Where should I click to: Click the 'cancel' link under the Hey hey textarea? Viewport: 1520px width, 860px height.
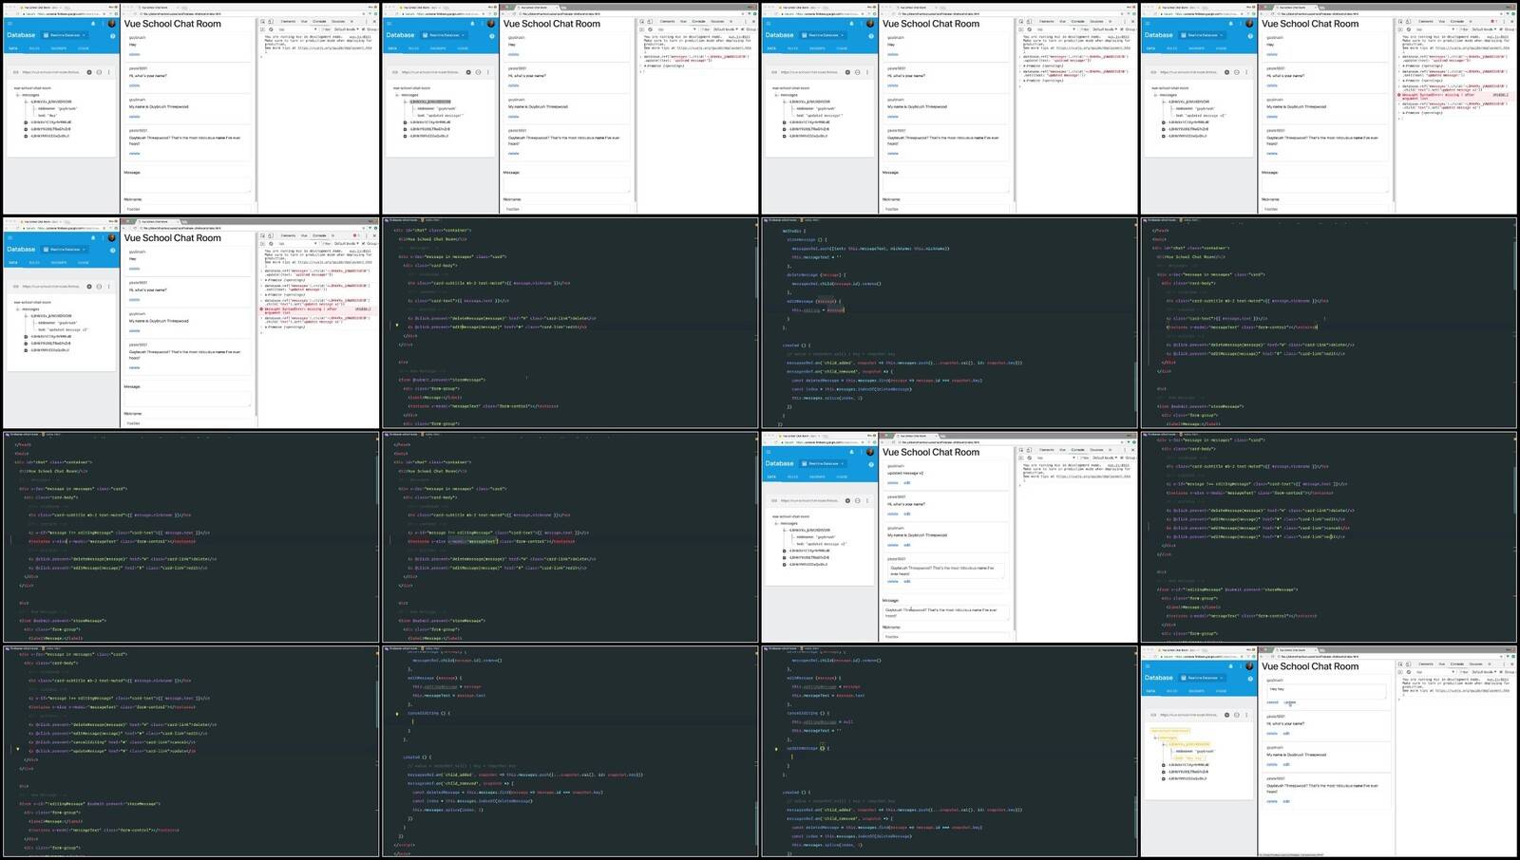pyautogui.click(x=1272, y=702)
